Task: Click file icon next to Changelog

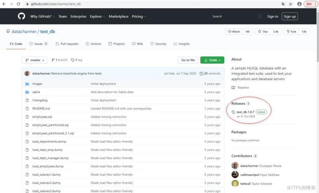Action: [27, 100]
